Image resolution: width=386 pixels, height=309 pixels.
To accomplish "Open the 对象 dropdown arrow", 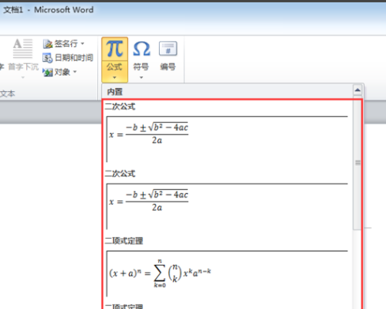I will 75,72.
